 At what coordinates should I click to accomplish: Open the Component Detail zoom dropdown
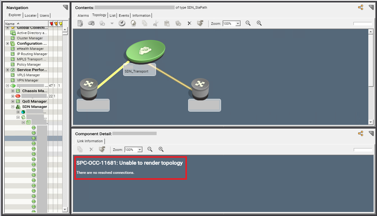(140, 150)
